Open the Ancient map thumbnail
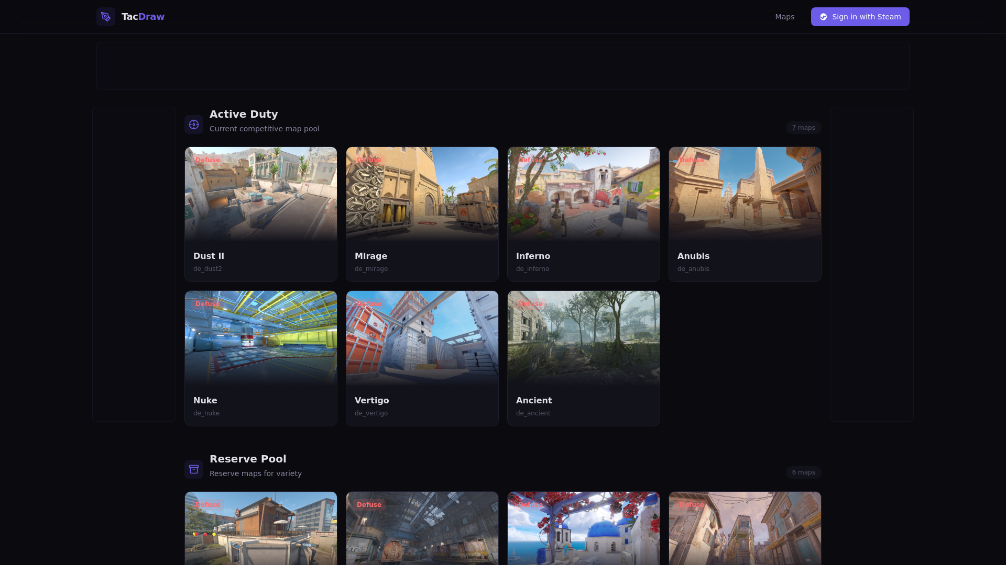This screenshot has height=565, width=1006. 584,338
